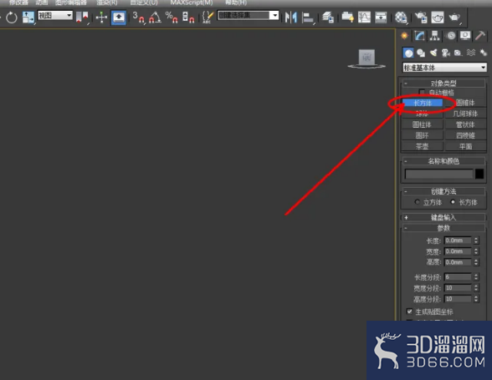Open the black object color swatch
Viewport: 492px width, 380px height.
[x=479, y=174]
